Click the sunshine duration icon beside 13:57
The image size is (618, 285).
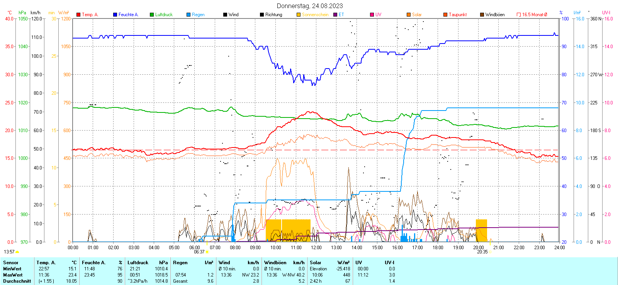pyautogui.click(x=17, y=252)
